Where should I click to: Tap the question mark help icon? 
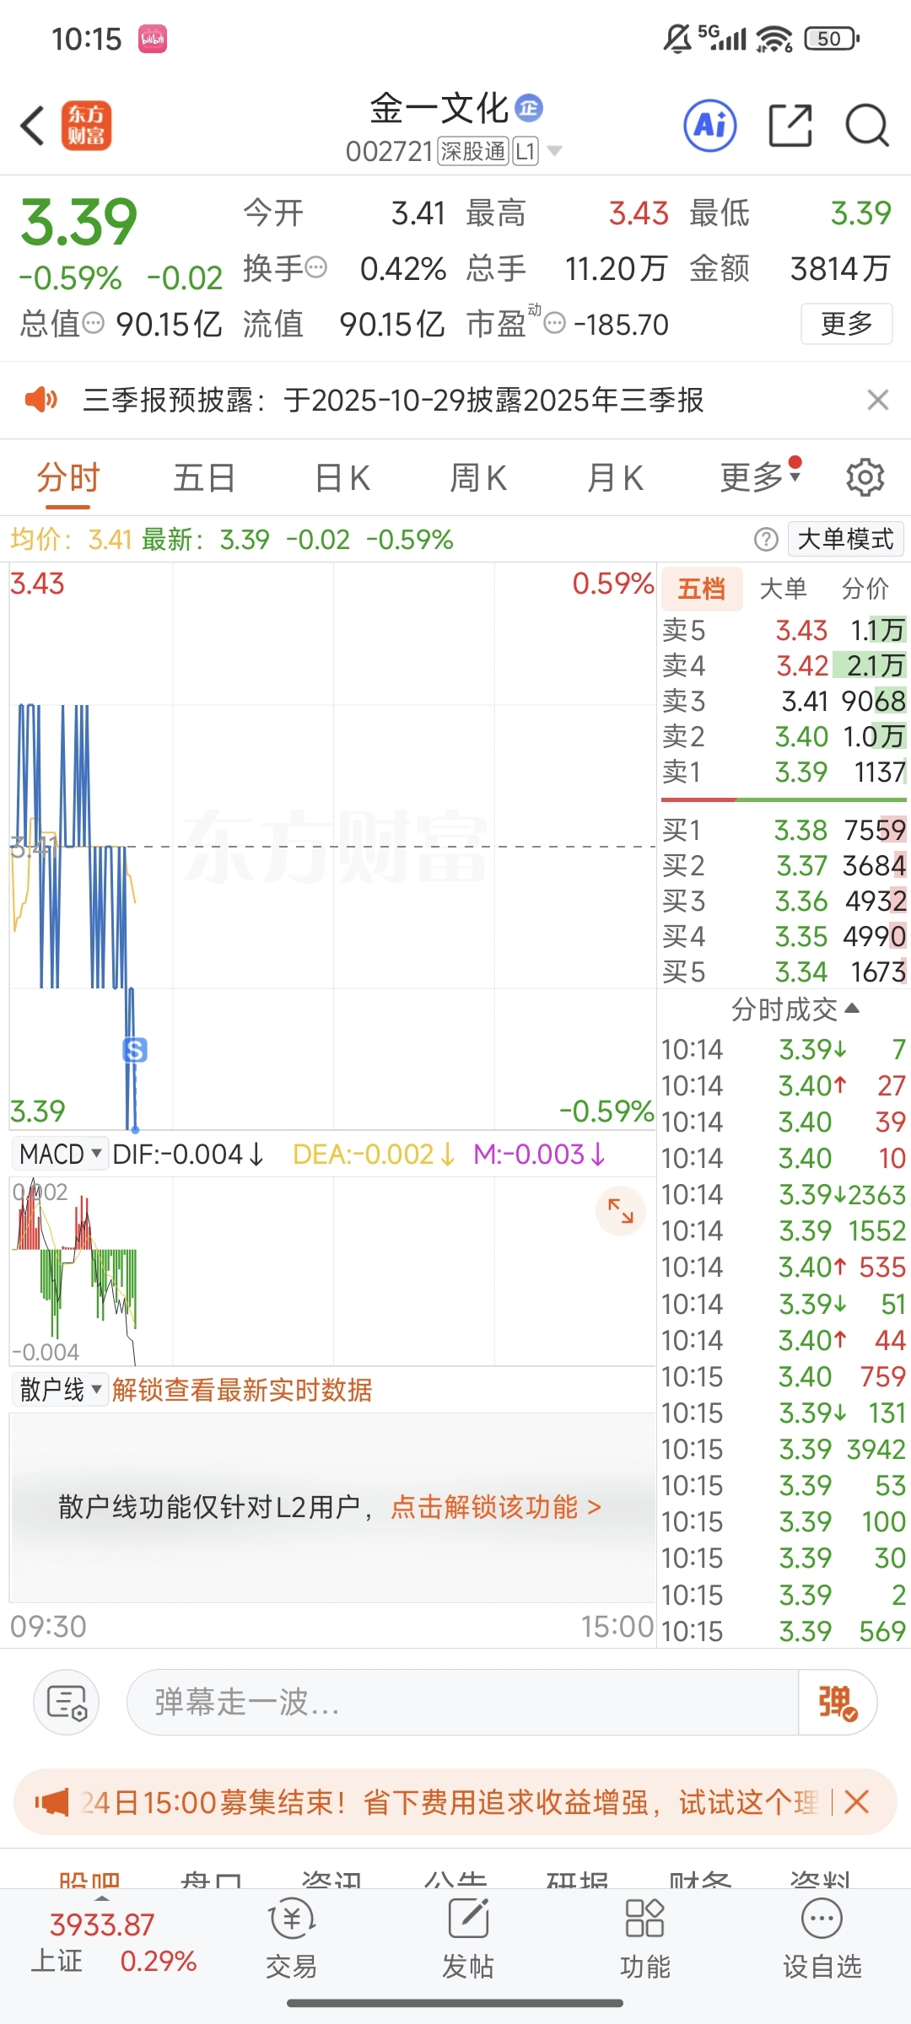(x=766, y=539)
